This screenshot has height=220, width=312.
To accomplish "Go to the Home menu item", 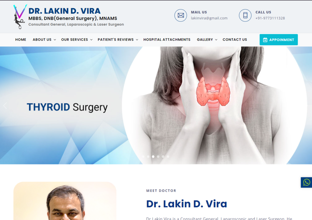I will pos(21,40).
